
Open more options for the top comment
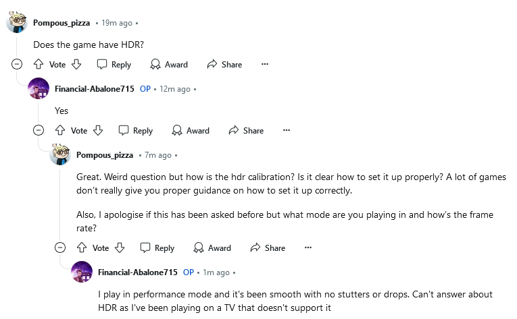(x=265, y=64)
